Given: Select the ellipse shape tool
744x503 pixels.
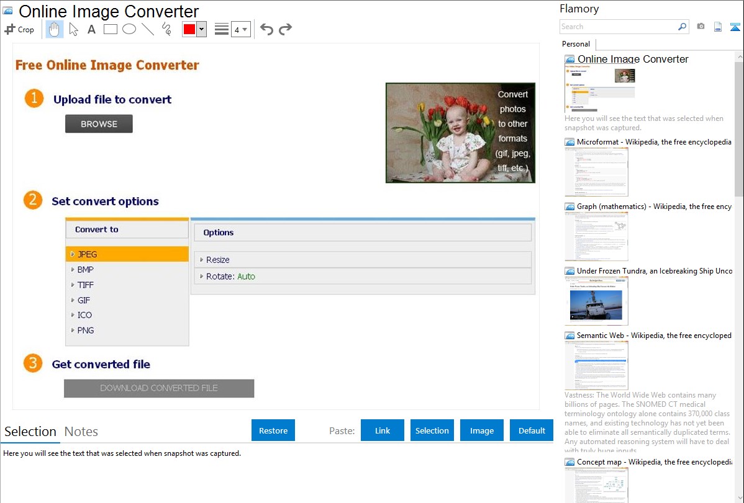Looking at the screenshot, I should pos(129,29).
